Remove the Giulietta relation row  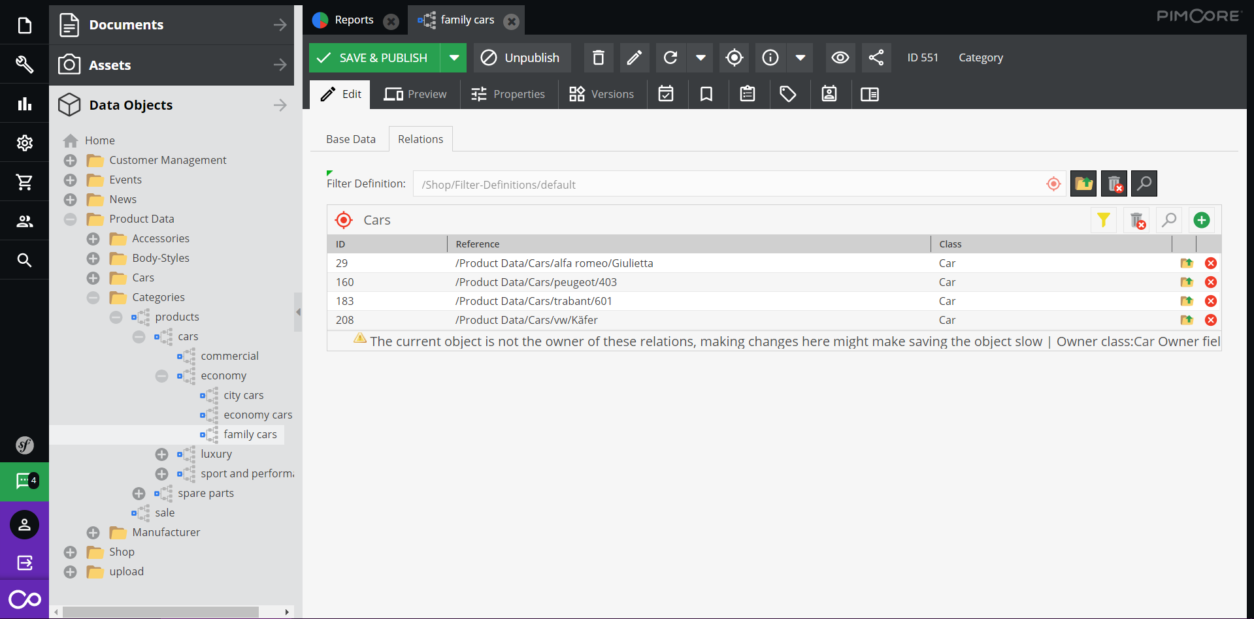pyautogui.click(x=1211, y=263)
